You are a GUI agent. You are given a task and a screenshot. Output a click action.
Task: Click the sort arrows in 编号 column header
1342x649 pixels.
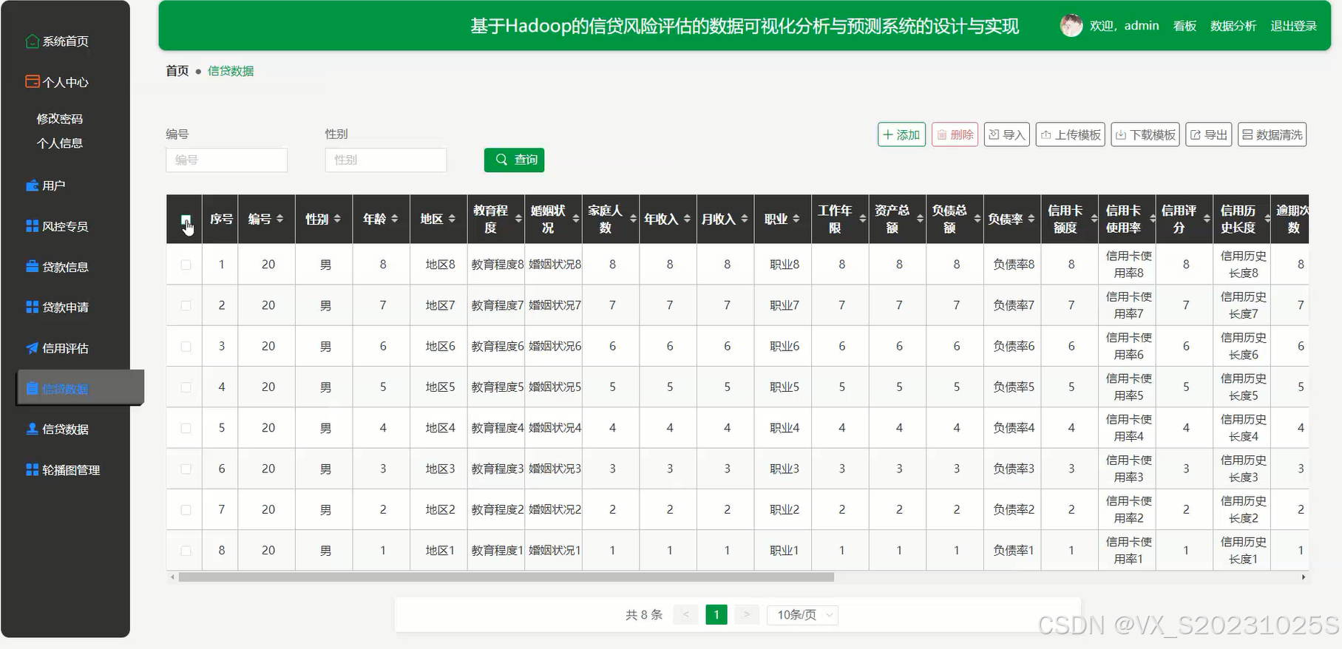point(280,219)
